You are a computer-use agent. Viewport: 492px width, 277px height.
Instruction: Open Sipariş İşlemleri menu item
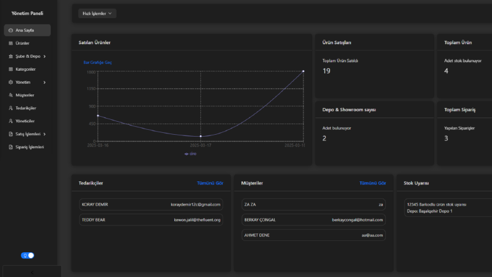pyautogui.click(x=27, y=147)
